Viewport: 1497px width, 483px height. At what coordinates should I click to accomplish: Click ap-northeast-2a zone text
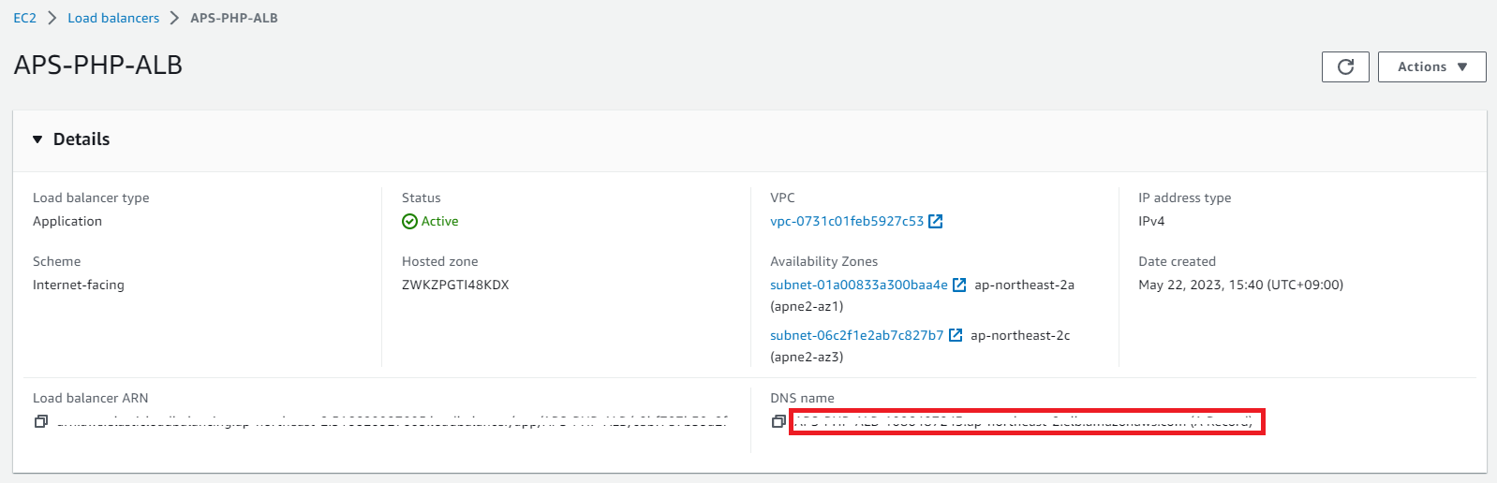1024,285
